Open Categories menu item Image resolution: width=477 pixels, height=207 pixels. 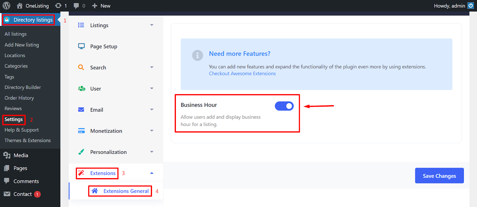pyautogui.click(x=16, y=66)
